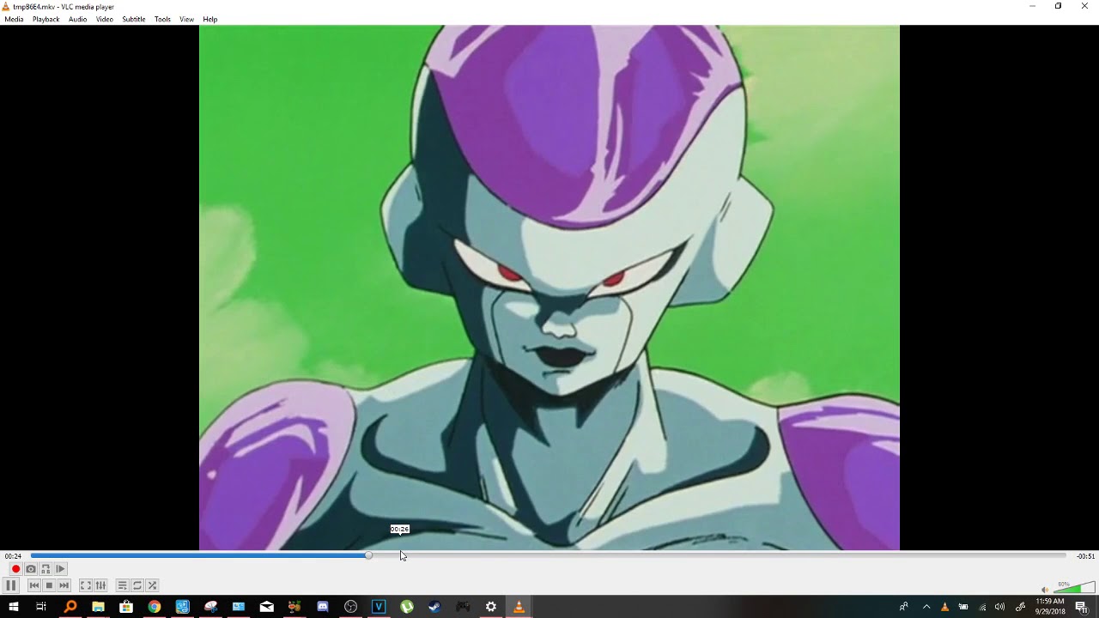Screen dimensions: 1099x618
Task: Click the video display area
Action: pos(549,288)
